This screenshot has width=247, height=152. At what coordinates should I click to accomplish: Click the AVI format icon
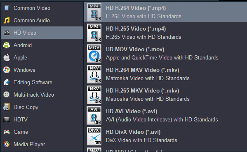click(94, 116)
